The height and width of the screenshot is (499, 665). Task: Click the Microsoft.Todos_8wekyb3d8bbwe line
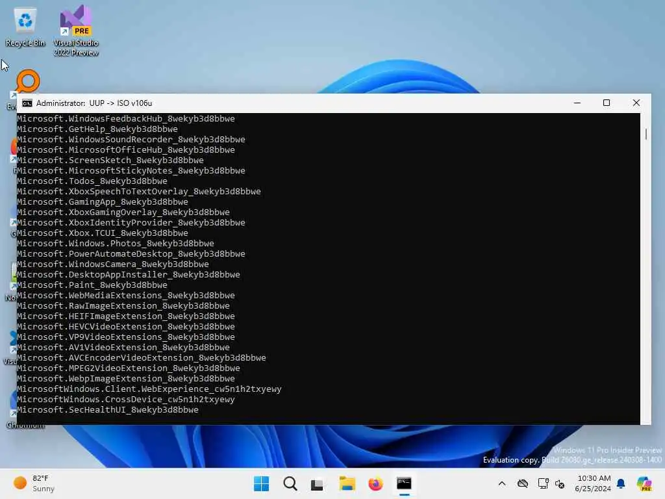tap(92, 181)
